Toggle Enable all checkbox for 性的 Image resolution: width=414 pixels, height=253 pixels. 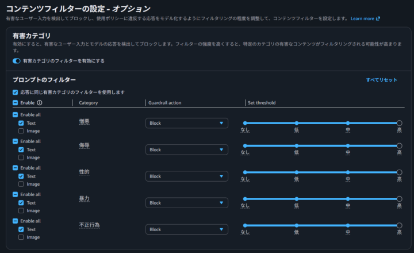click(x=15, y=168)
